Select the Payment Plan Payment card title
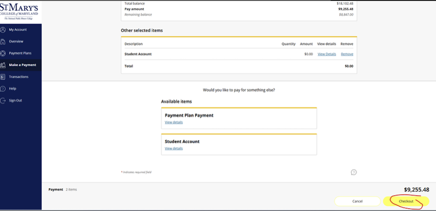The width and height of the screenshot is (436, 211). tap(189, 115)
